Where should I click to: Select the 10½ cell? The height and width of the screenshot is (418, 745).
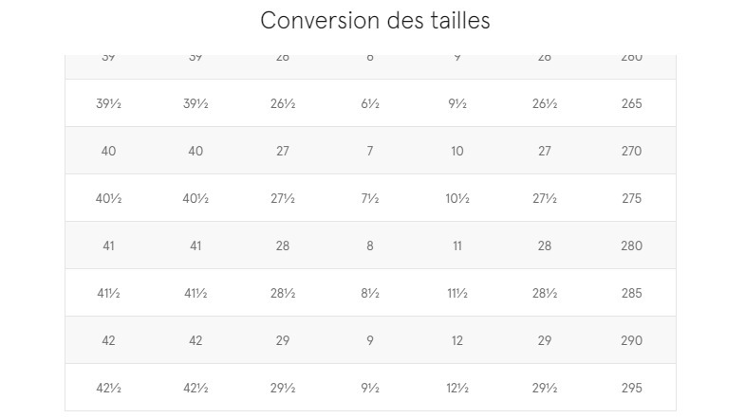coord(457,198)
